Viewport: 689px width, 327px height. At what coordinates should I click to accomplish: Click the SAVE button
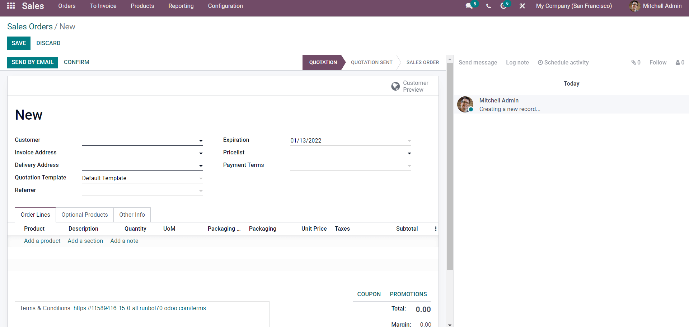coord(19,43)
